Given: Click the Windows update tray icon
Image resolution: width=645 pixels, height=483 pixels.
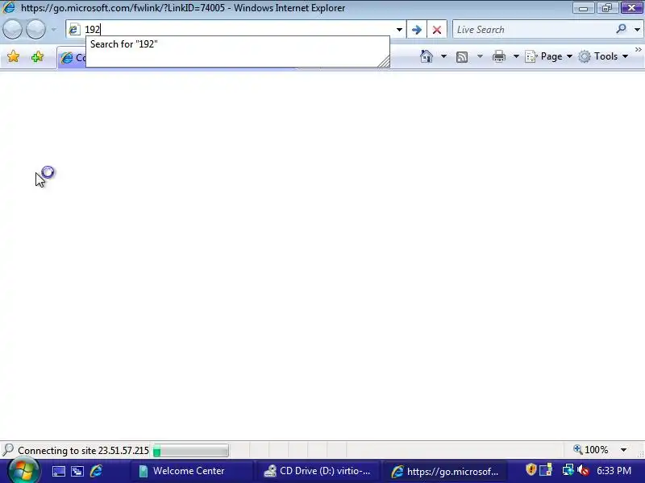Looking at the screenshot, I should pyautogui.click(x=547, y=470).
